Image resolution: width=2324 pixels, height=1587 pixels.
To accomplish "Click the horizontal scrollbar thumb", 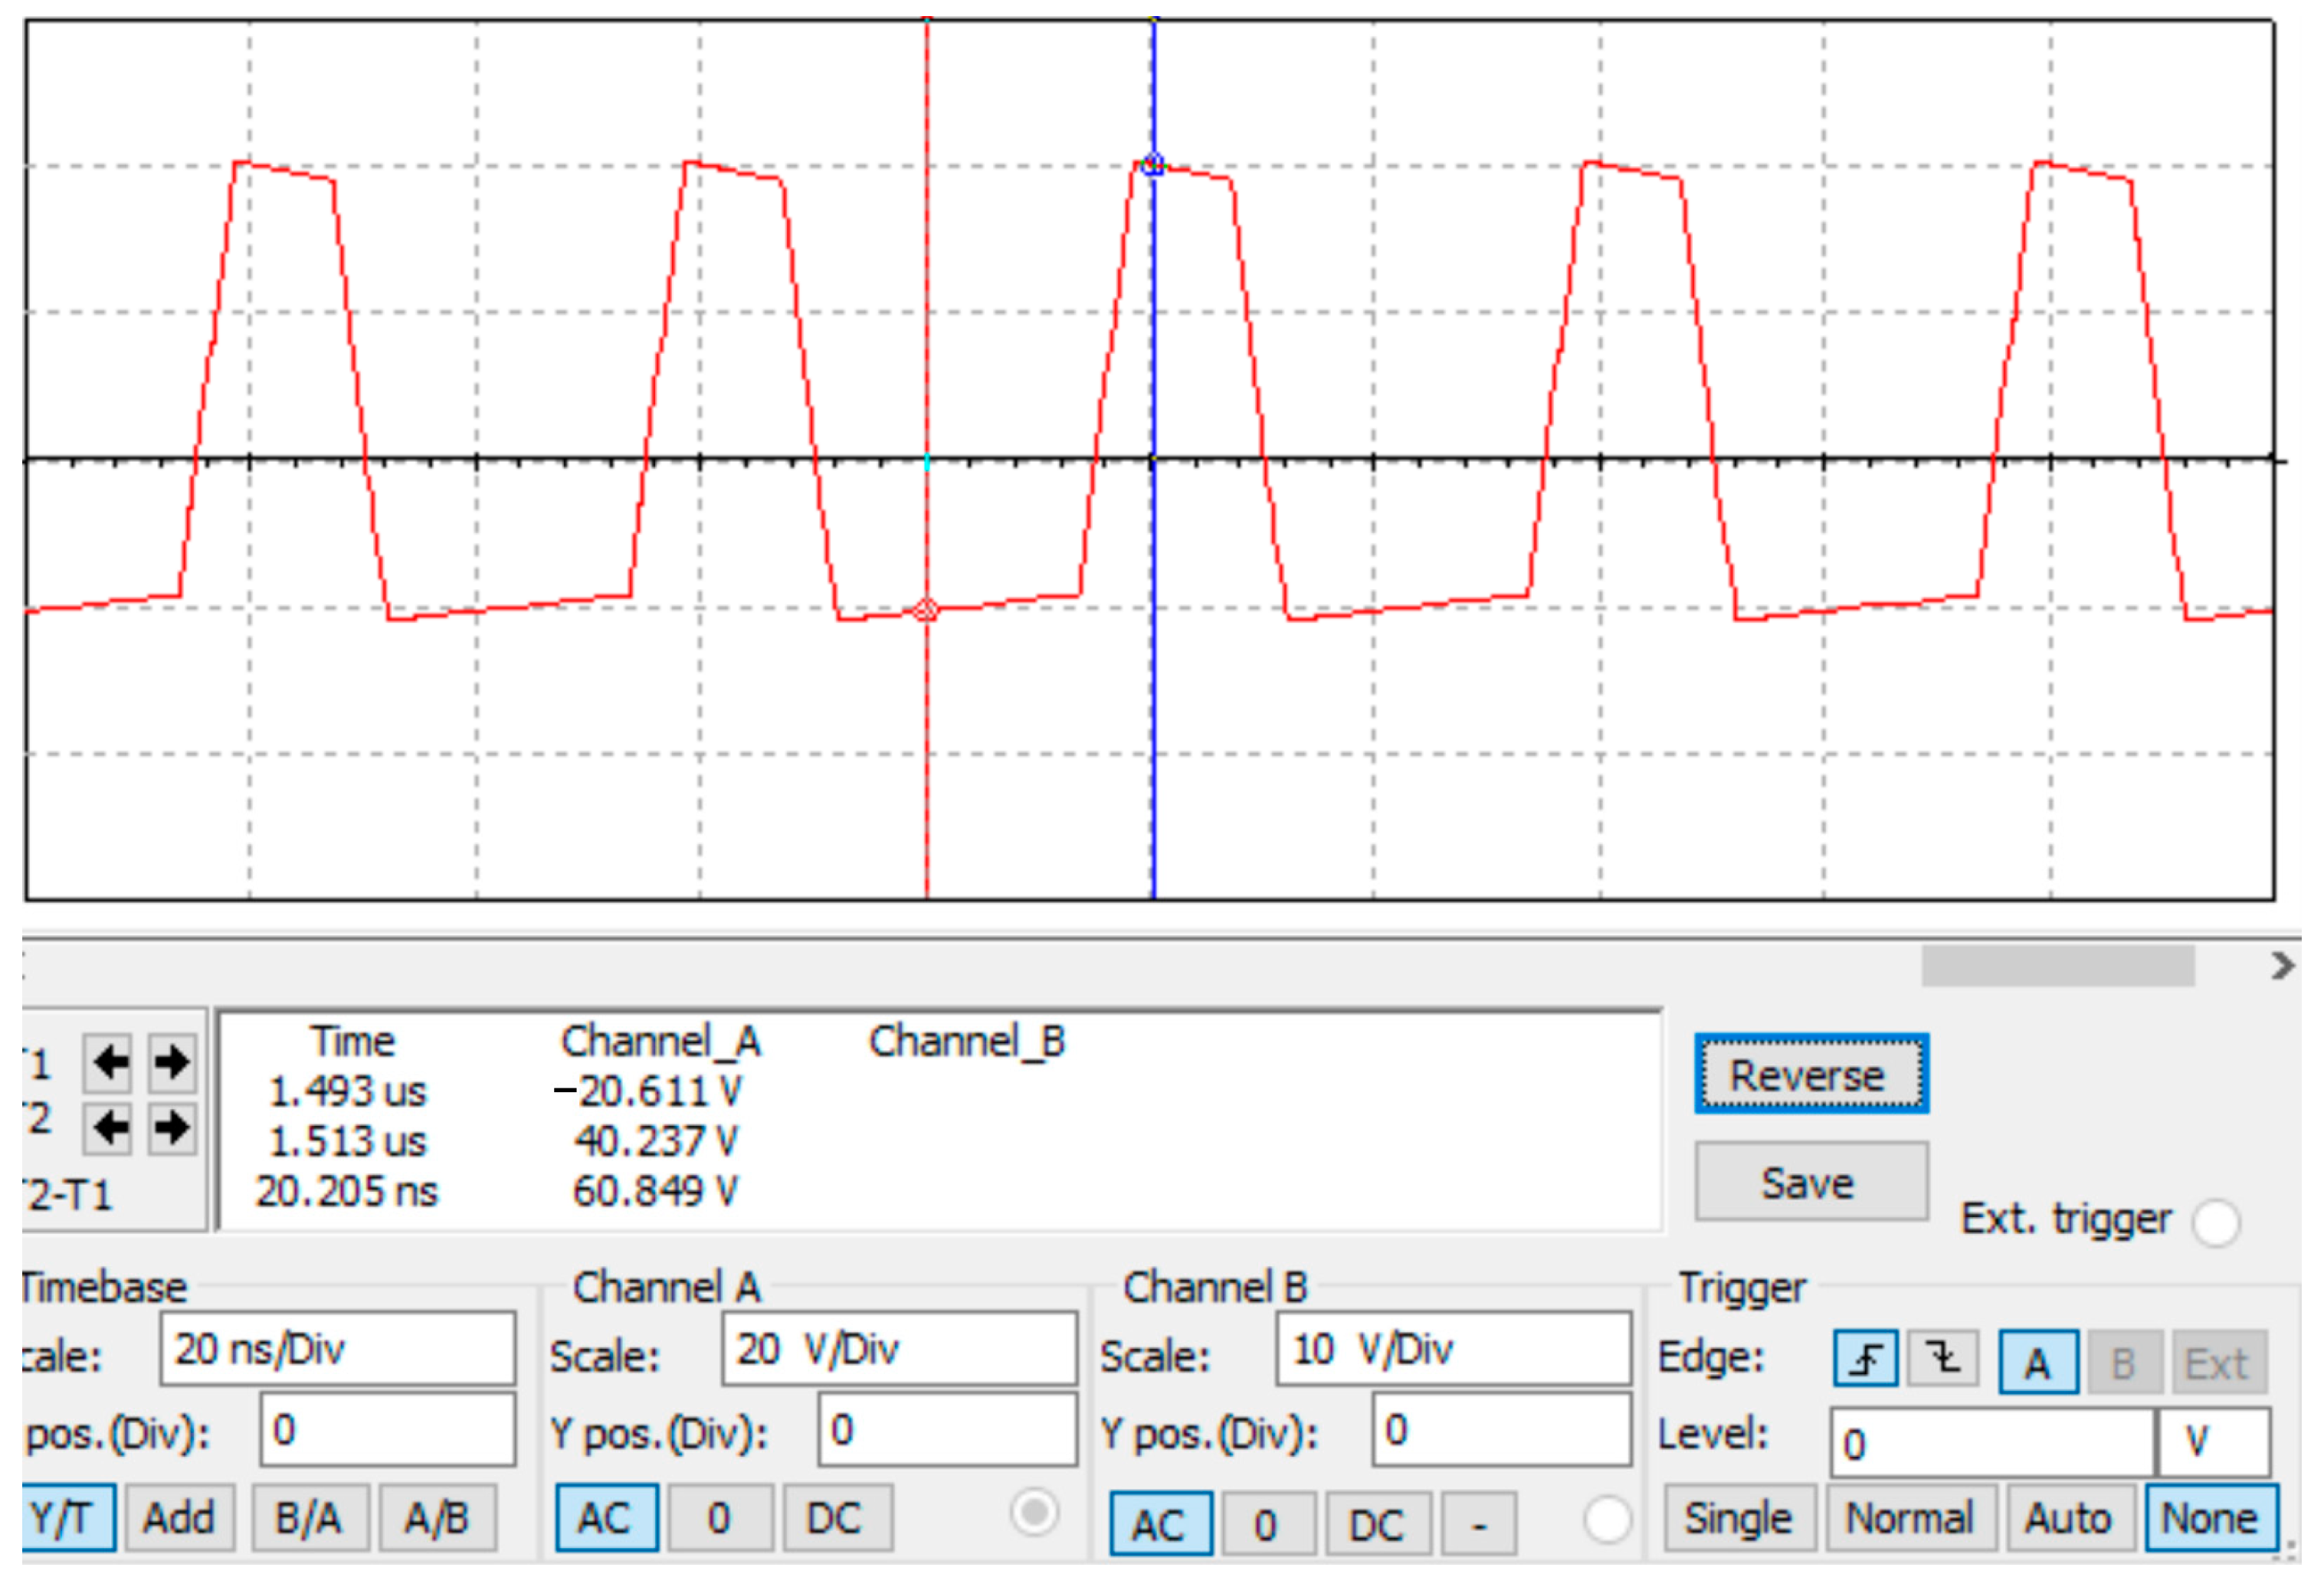I will 2057,965.
